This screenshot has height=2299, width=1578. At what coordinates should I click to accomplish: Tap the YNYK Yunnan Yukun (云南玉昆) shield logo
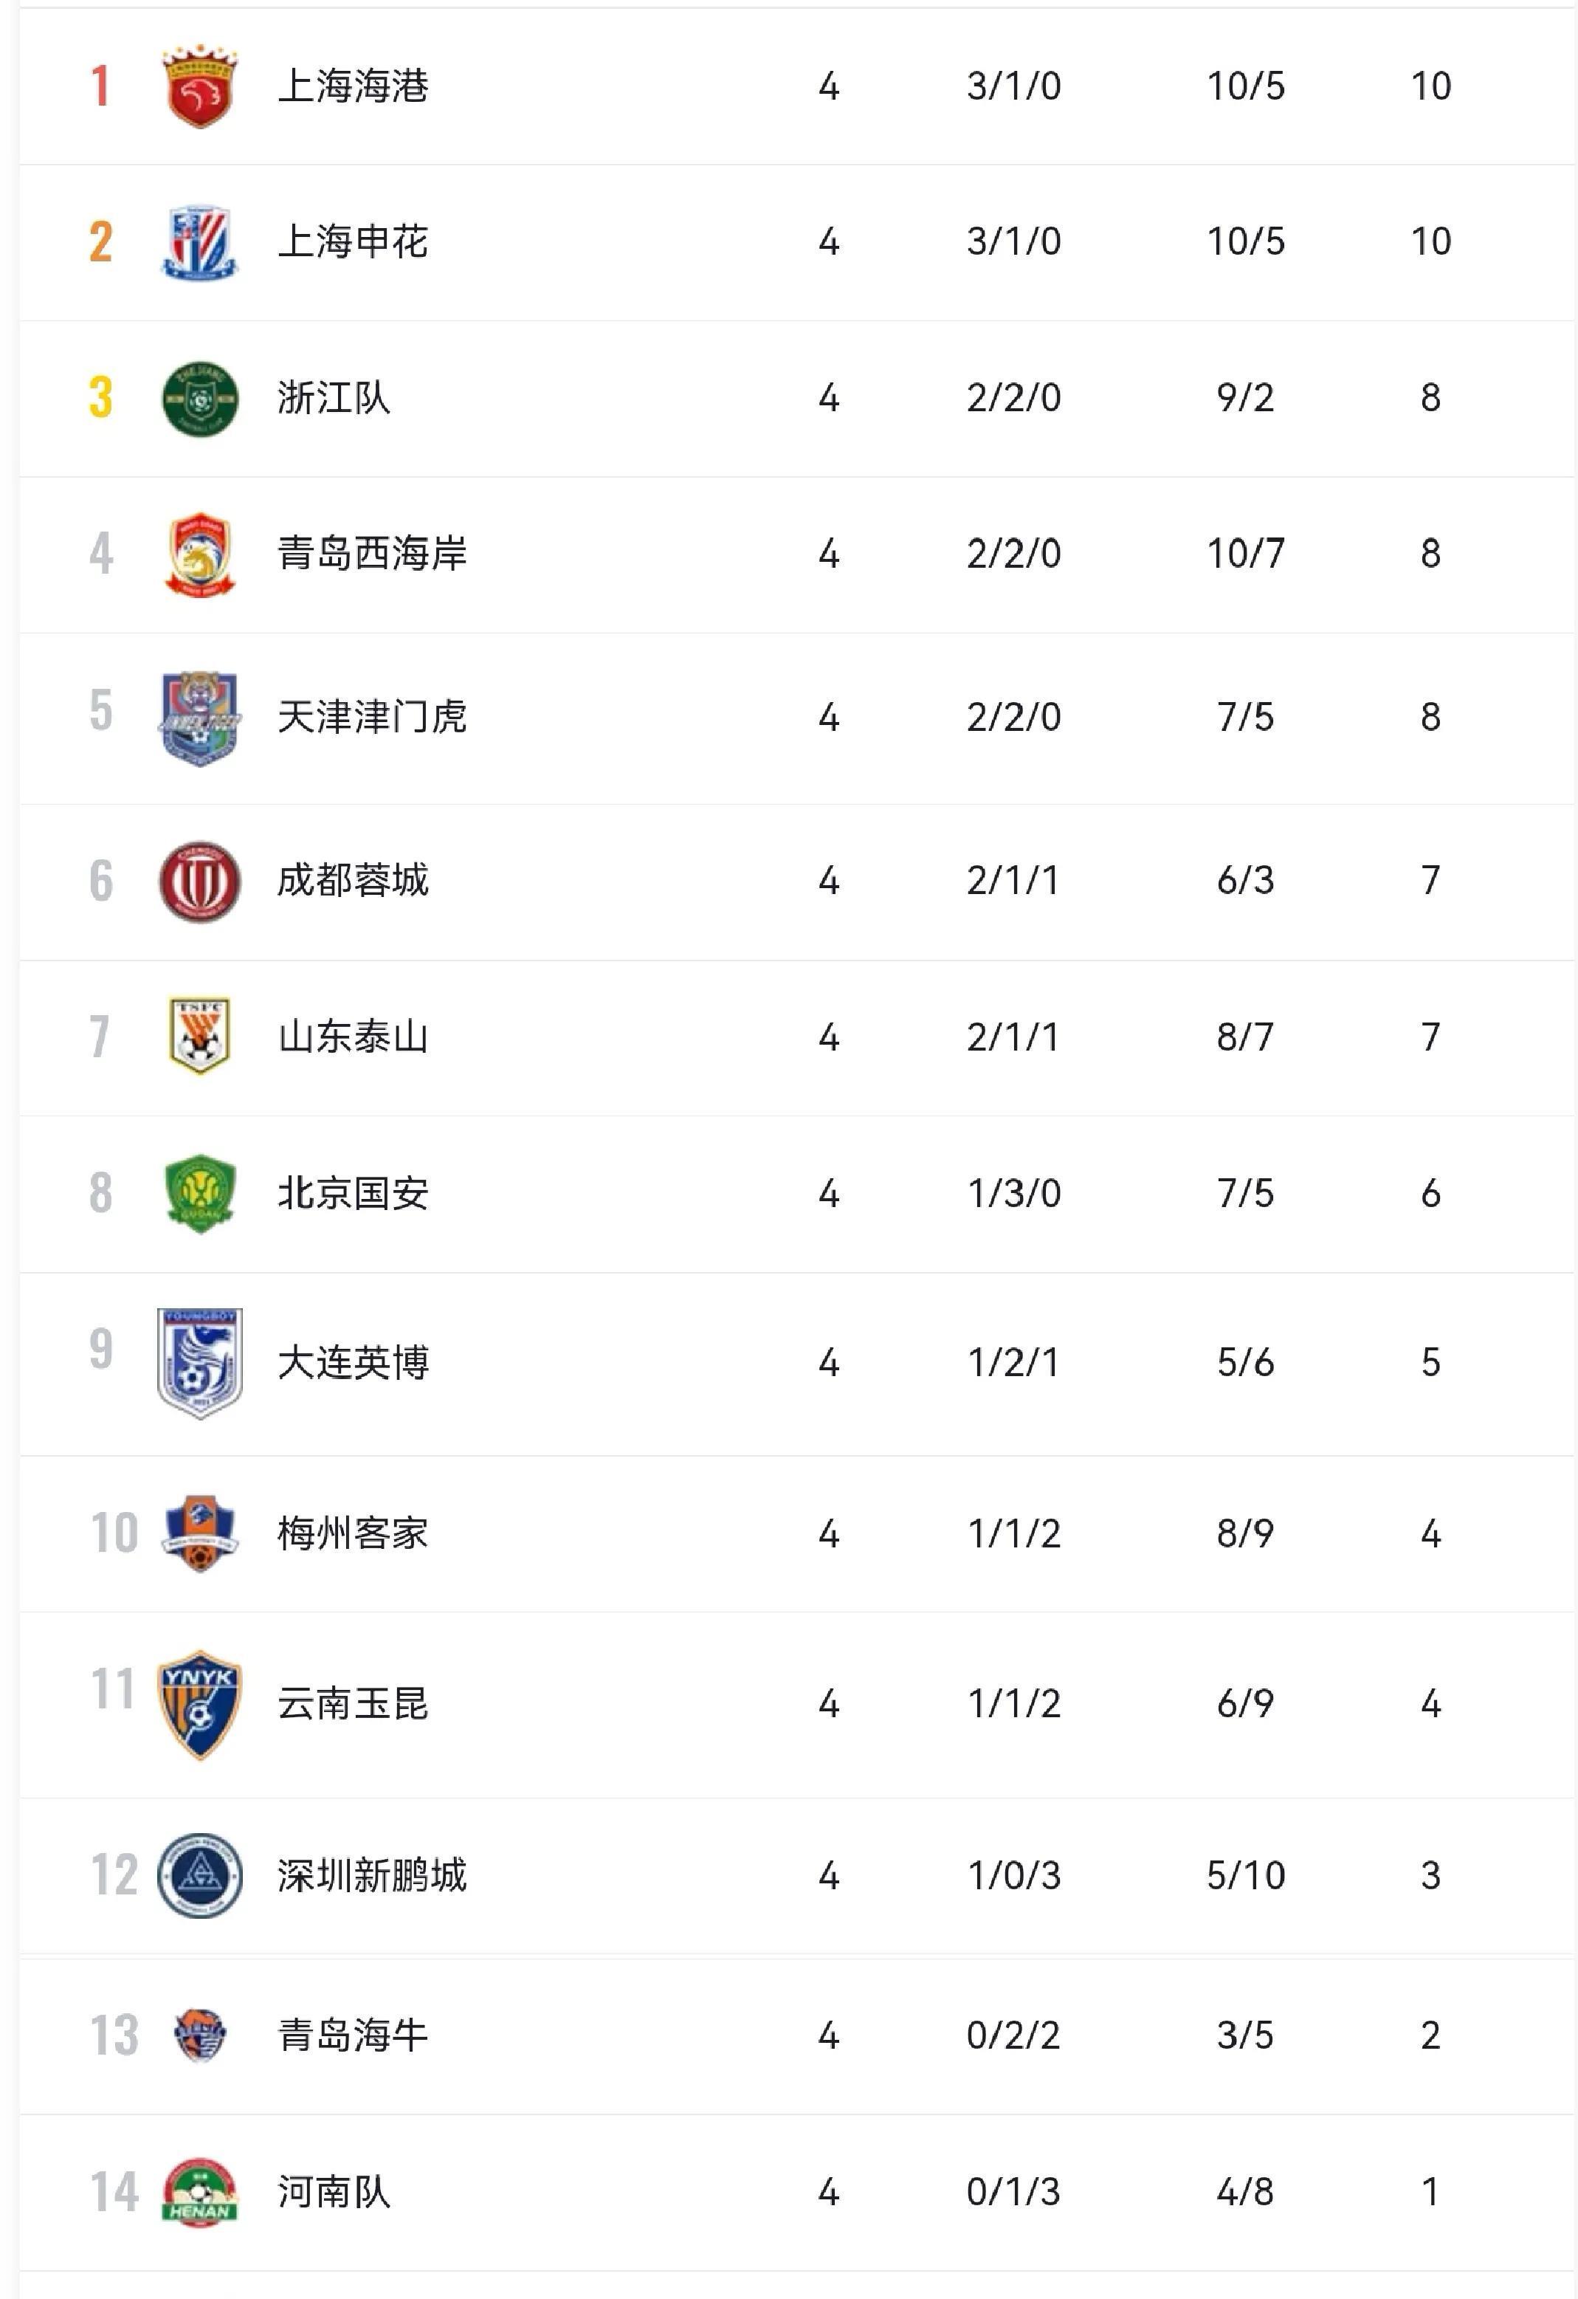pos(199,1703)
